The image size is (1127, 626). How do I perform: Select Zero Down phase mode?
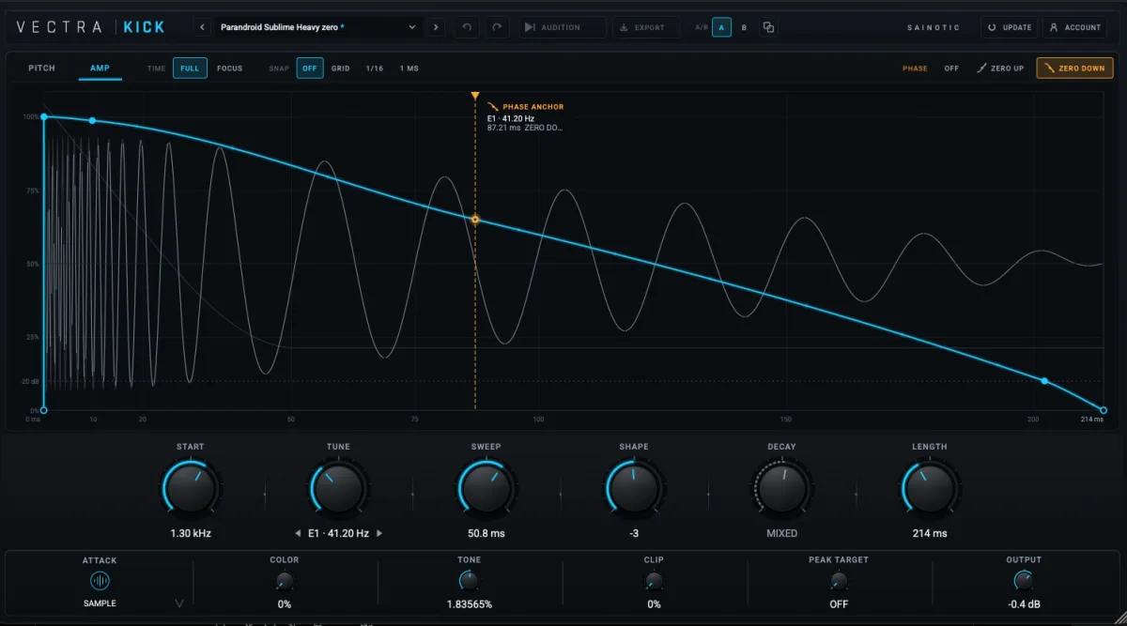click(x=1074, y=69)
